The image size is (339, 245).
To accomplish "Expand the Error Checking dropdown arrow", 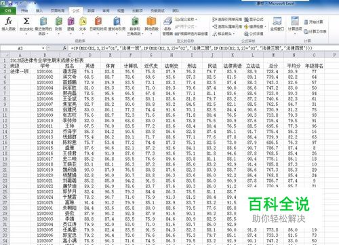I will [265, 26].
